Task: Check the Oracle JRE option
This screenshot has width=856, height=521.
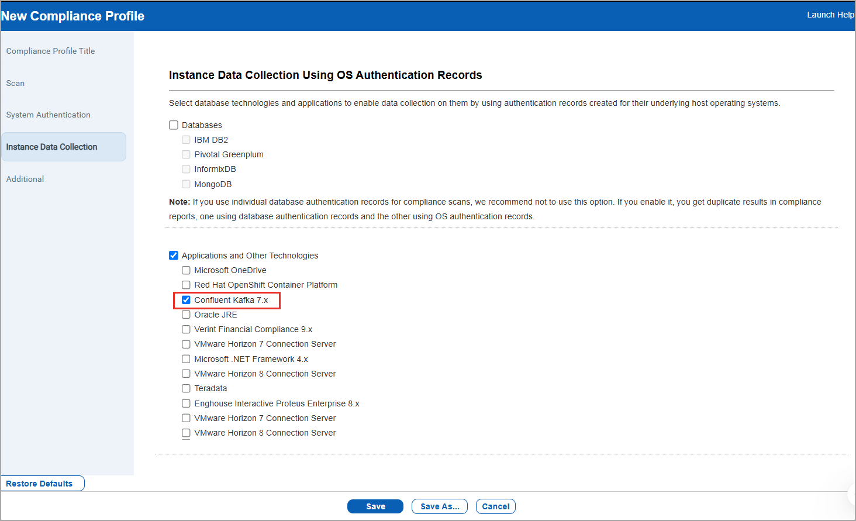Action: tap(186, 314)
